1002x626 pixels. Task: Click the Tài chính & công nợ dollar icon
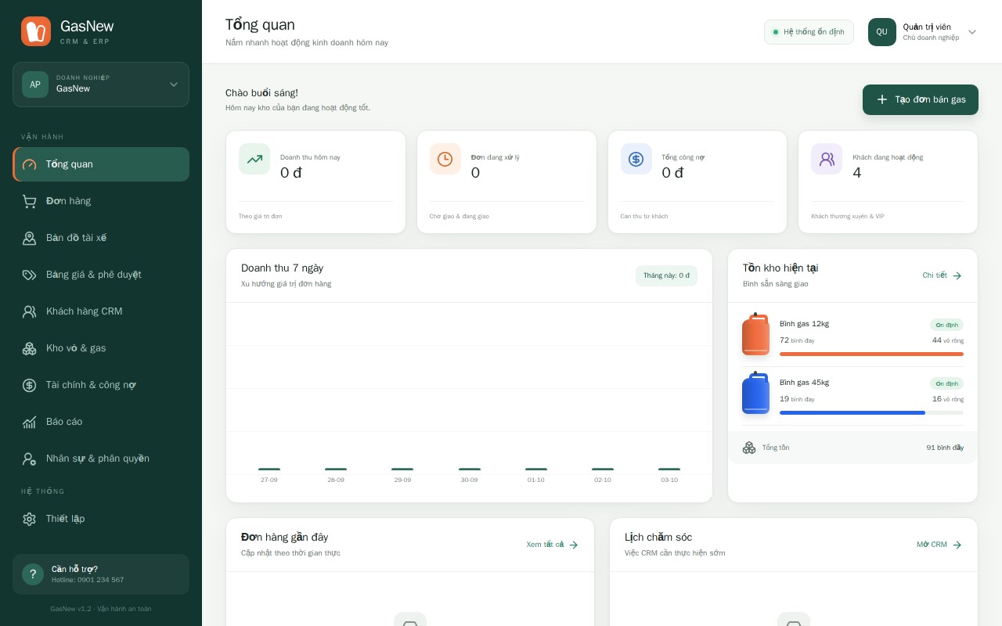pyautogui.click(x=30, y=385)
